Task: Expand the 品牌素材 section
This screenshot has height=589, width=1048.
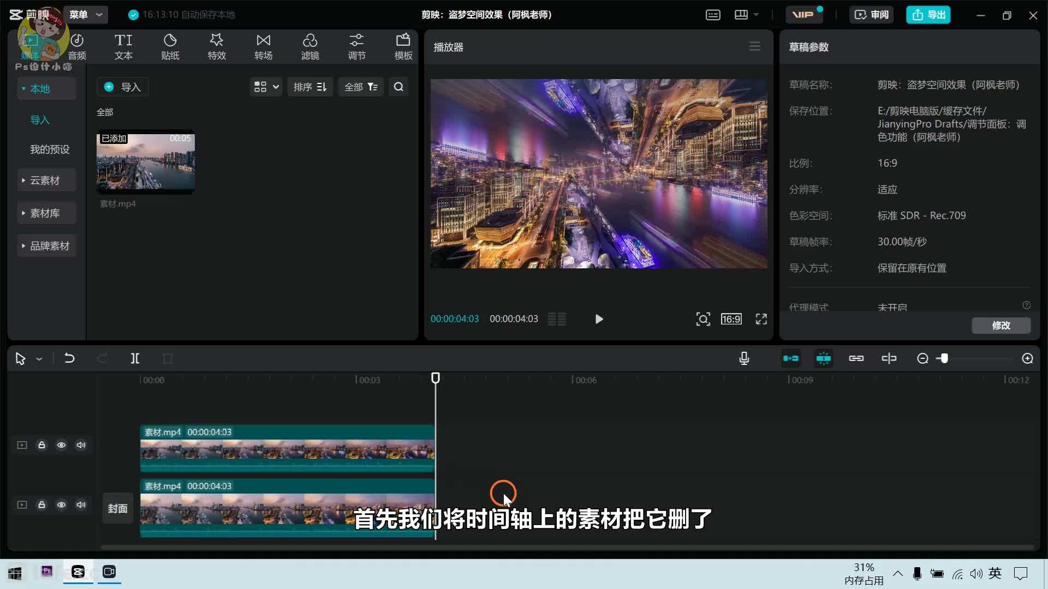Action: [46, 246]
